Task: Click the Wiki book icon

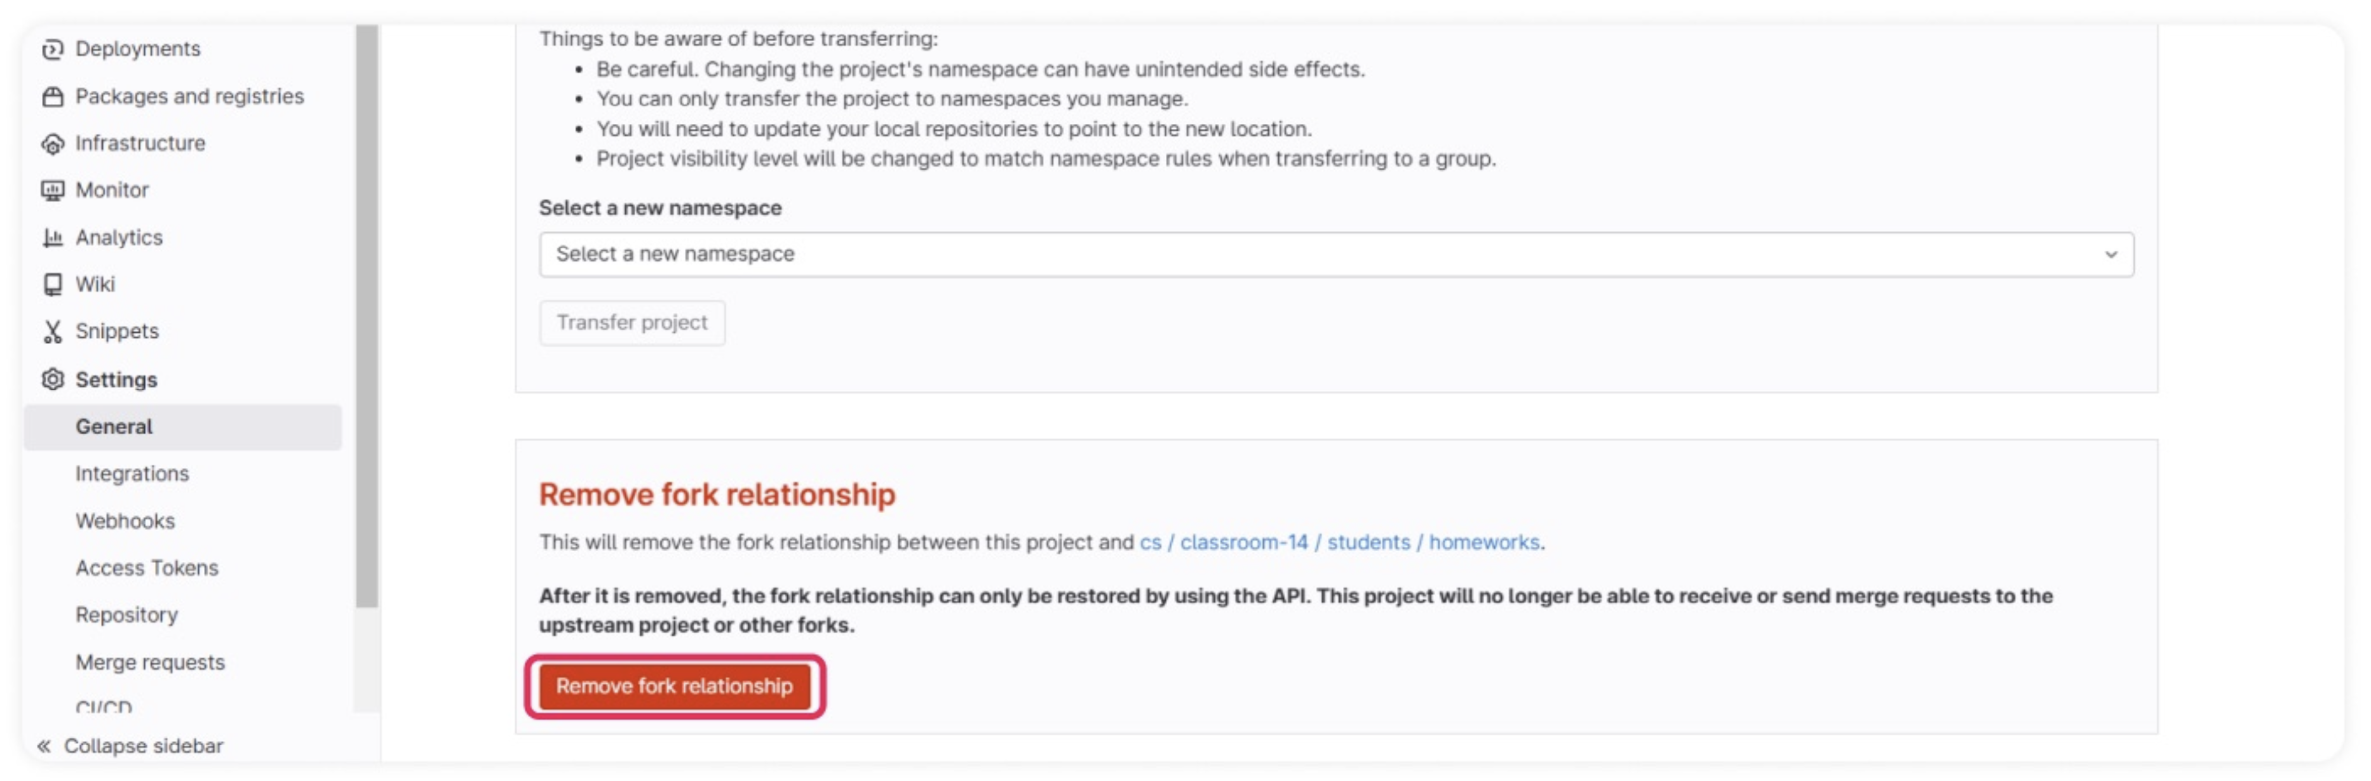Action: (x=53, y=284)
